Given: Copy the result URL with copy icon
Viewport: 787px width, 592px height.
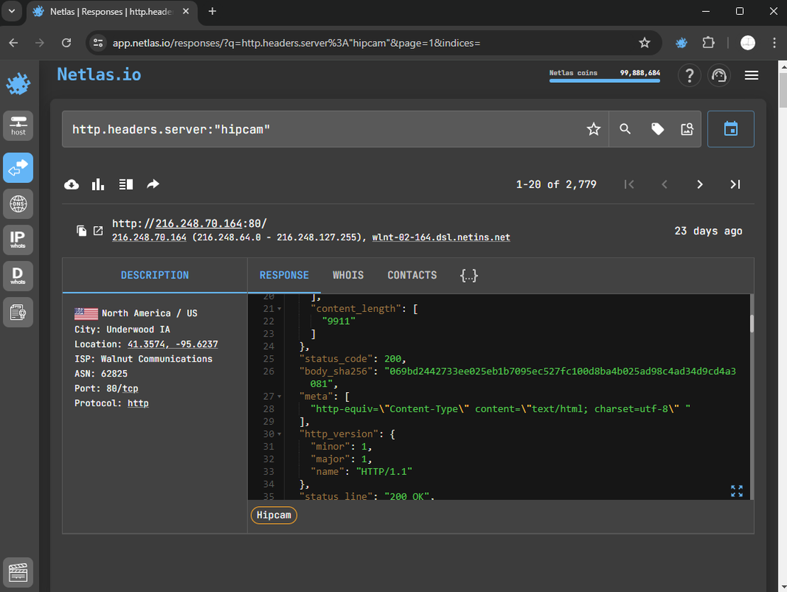Looking at the screenshot, I should click(x=82, y=231).
